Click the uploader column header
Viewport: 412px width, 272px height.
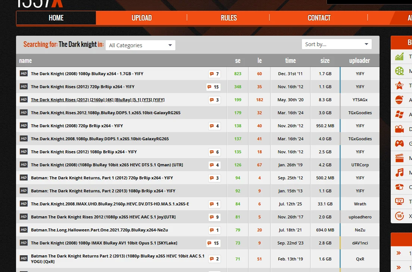tap(359, 61)
